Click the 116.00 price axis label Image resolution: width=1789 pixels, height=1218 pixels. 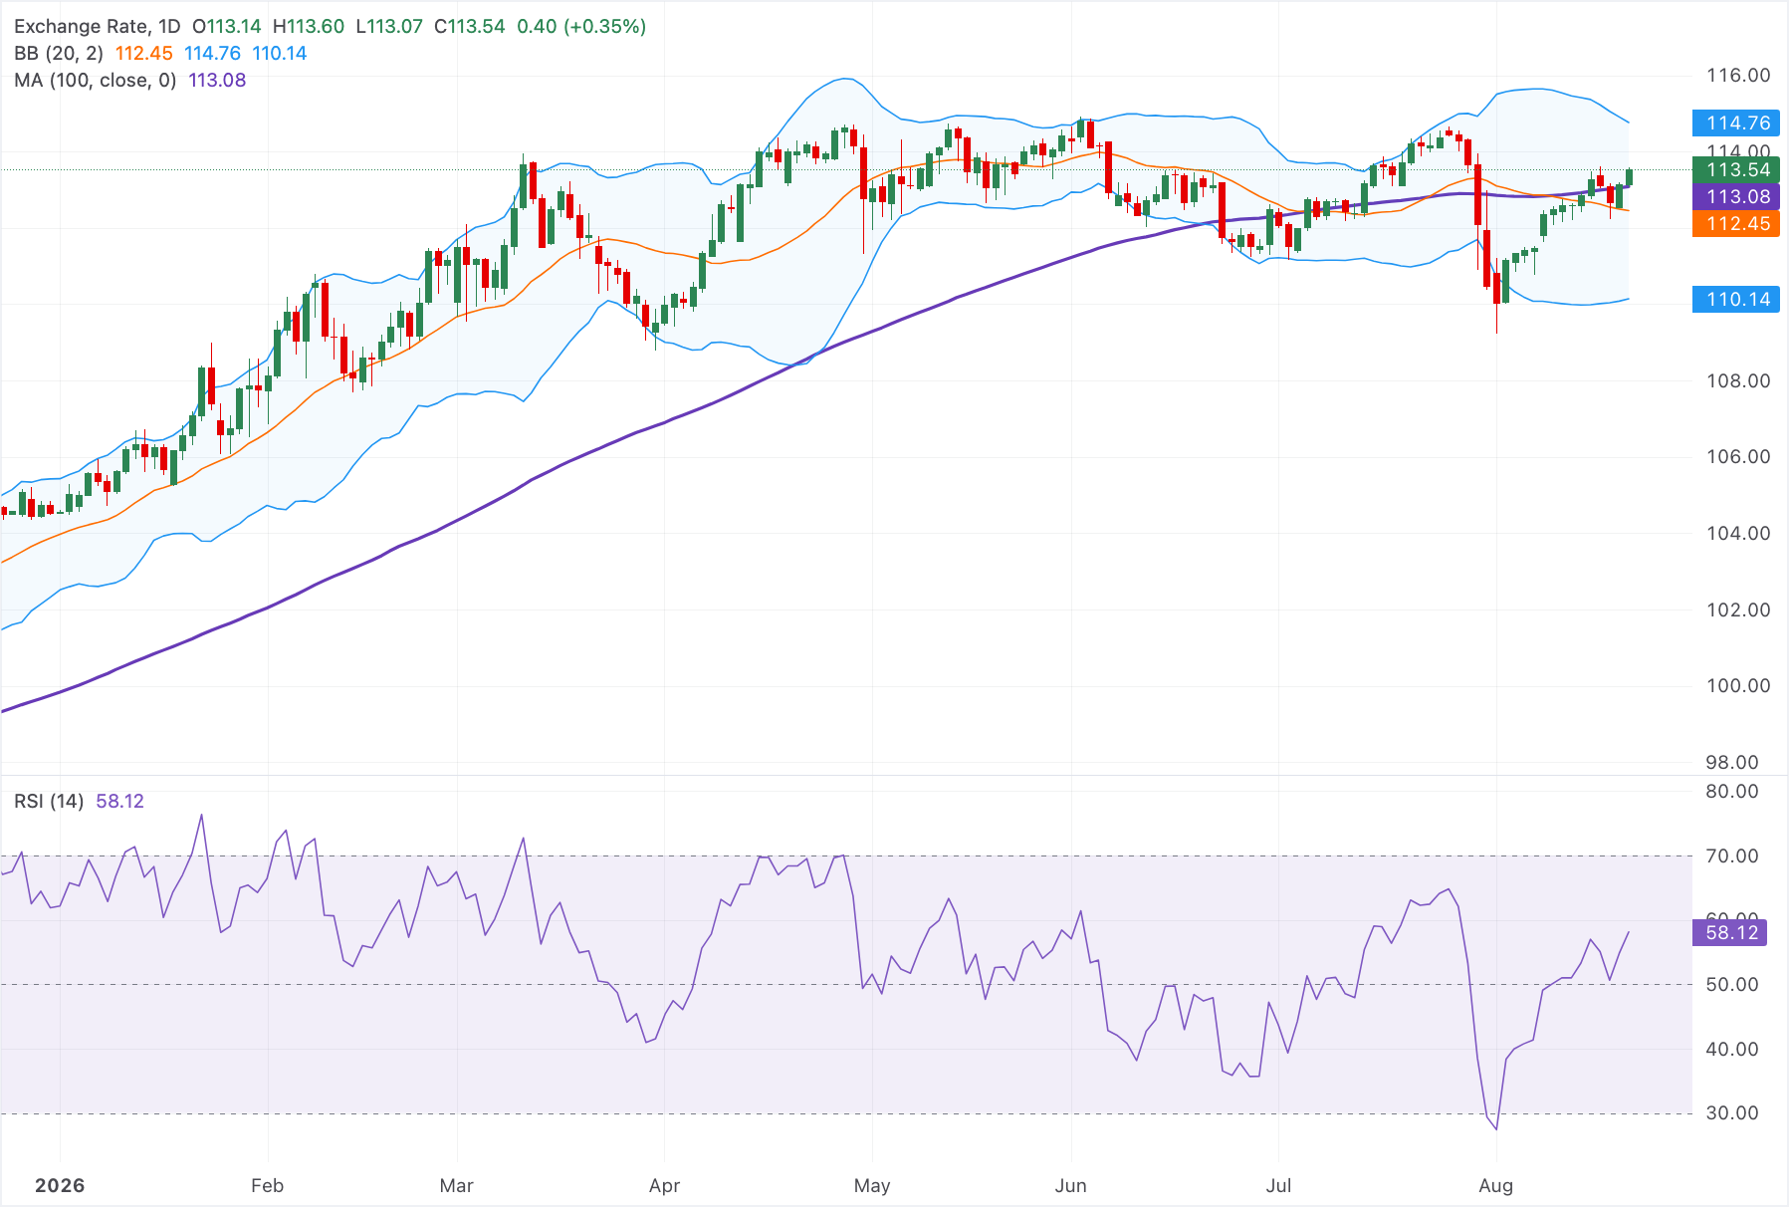(x=1738, y=76)
